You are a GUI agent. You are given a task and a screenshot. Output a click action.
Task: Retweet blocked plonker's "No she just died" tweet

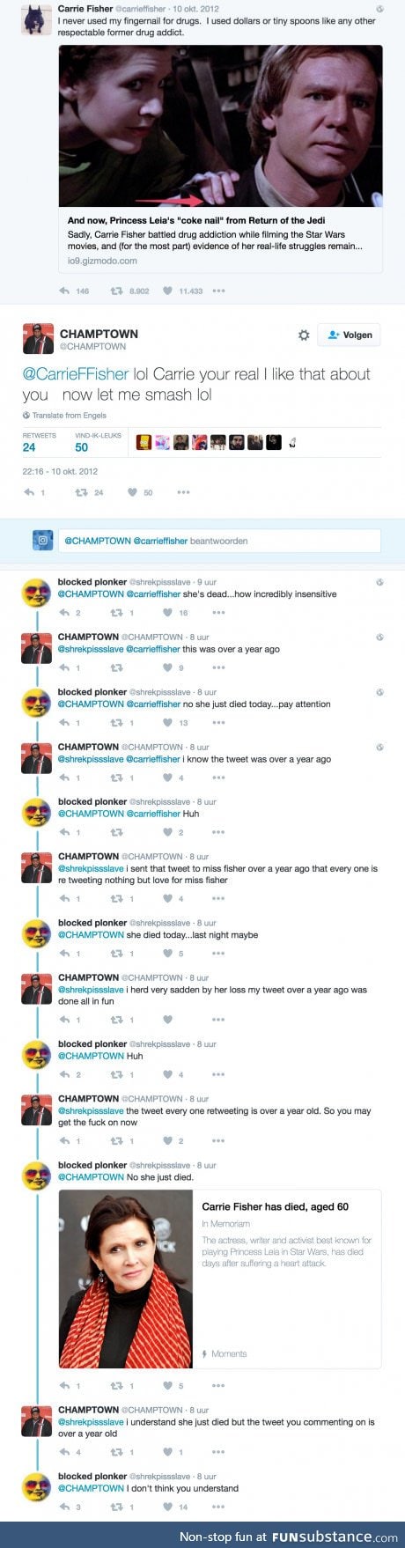coord(115,1386)
